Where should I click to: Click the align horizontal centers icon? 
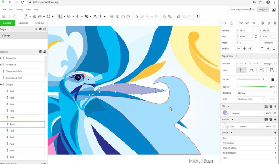point(247,23)
